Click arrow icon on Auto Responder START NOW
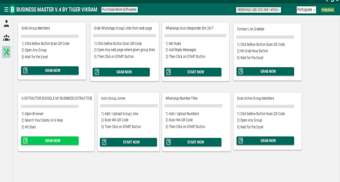Viewport: 340px width, 182px height. pos(169,72)
